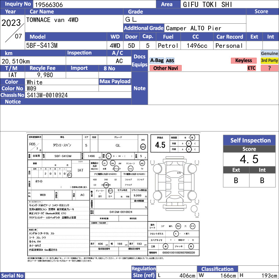The width and height of the screenshot is (279, 279).
Task: Click the red ETC badge
Action: click(251, 68)
